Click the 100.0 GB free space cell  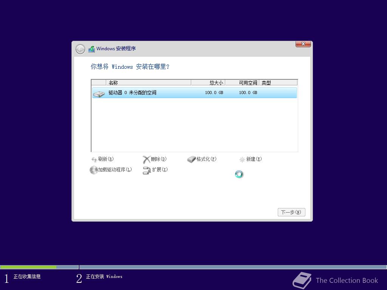click(x=248, y=93)
